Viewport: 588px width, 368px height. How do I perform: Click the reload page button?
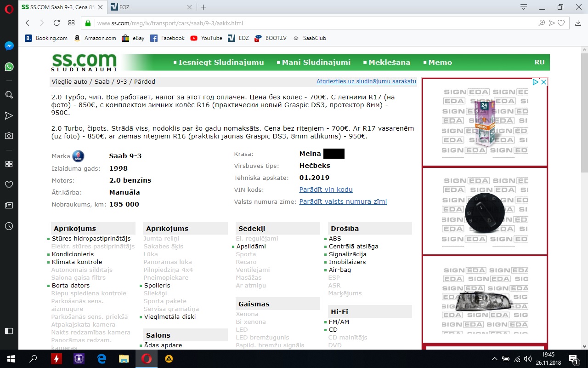tap(57, 23)
